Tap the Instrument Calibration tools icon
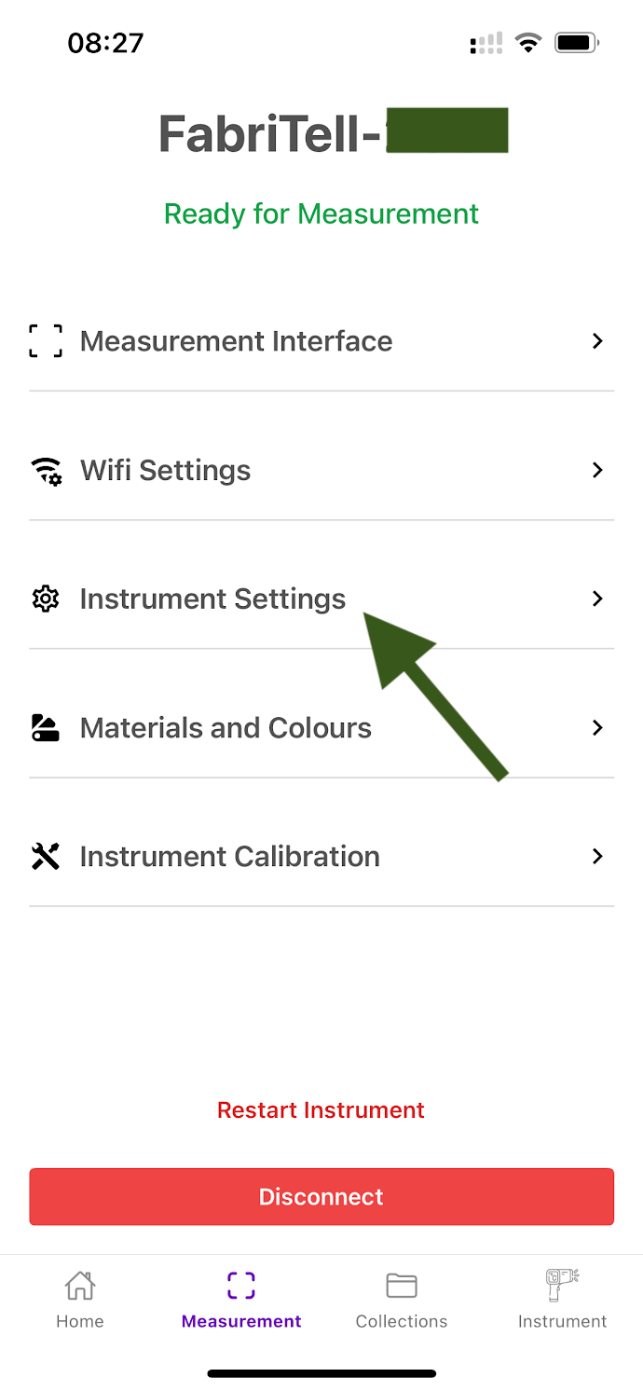Viewport: 643px width, 1391px height. click(46, 856)
